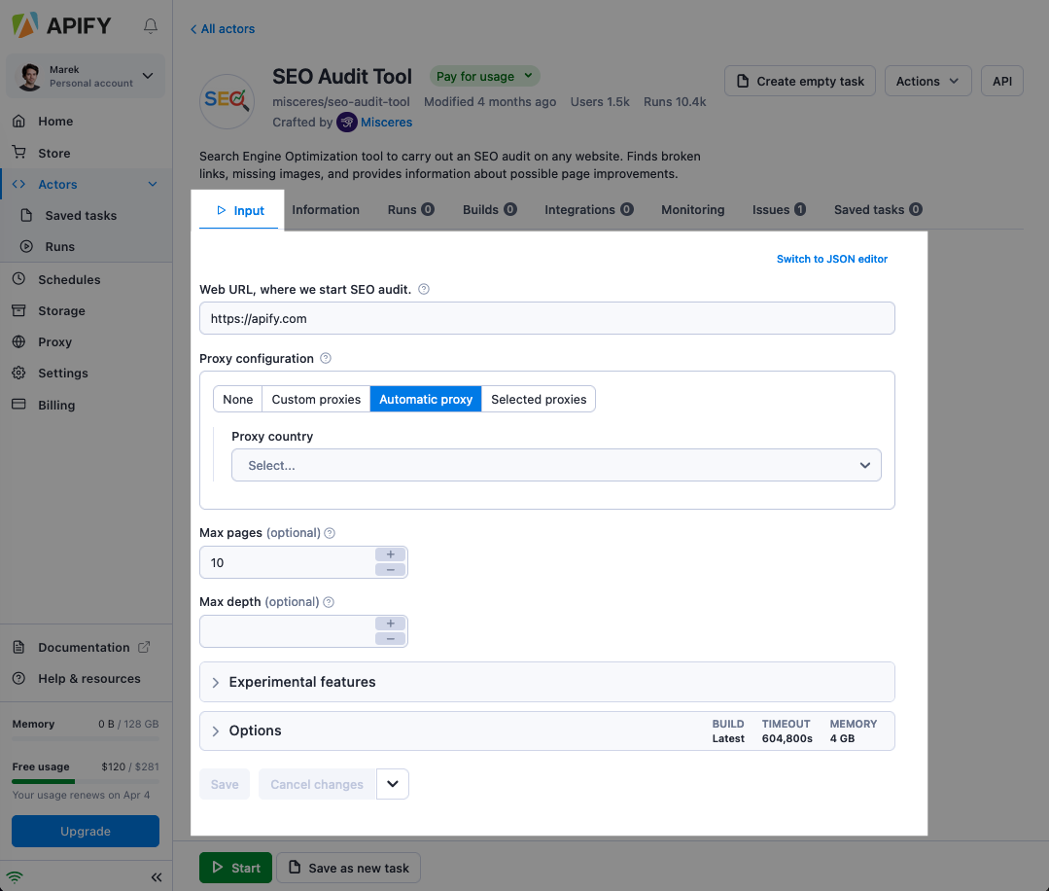Open the notifications bell
Image resolution: width=1049 pixels, height=891 pixels.
151,26
